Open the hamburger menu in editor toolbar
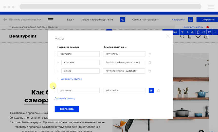Image resolution: width=218 pixels, height=132 pixels. click(50, 20)
